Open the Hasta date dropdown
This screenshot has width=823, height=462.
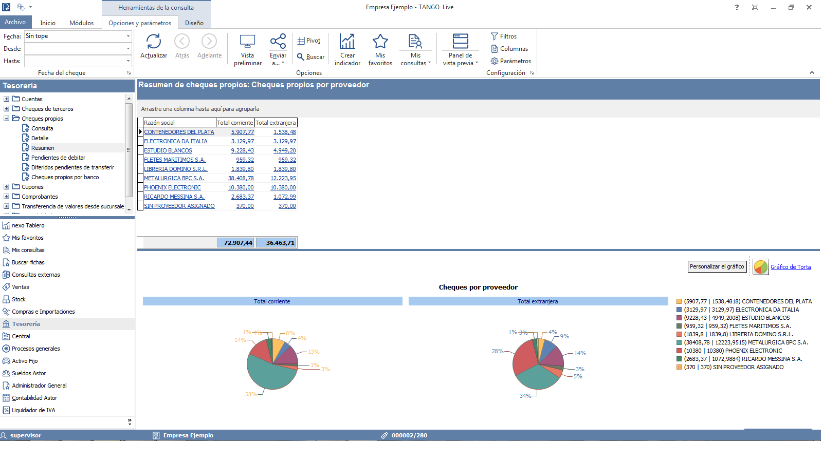click(128, 61)
